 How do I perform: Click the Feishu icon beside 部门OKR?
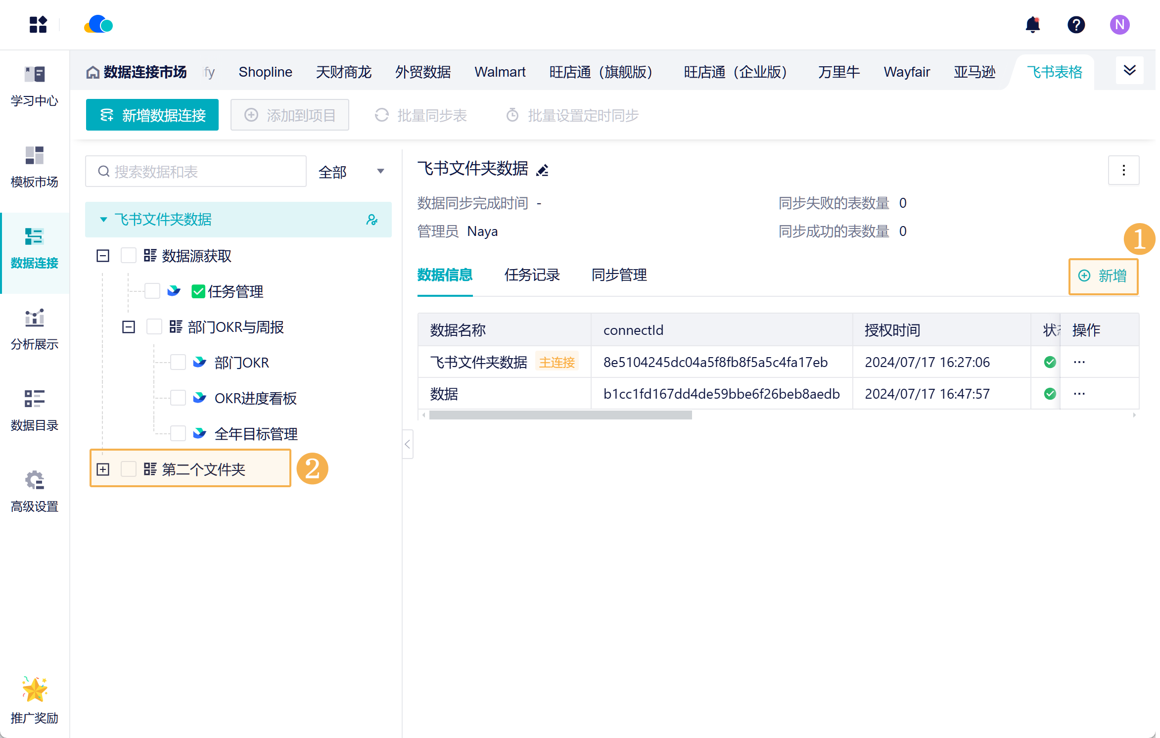click(x=199, y=362)
